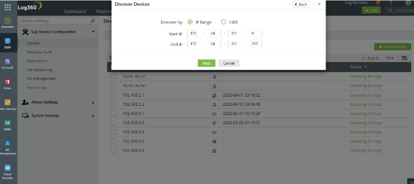Open the Log Receiver link

(x=357, y=3)
